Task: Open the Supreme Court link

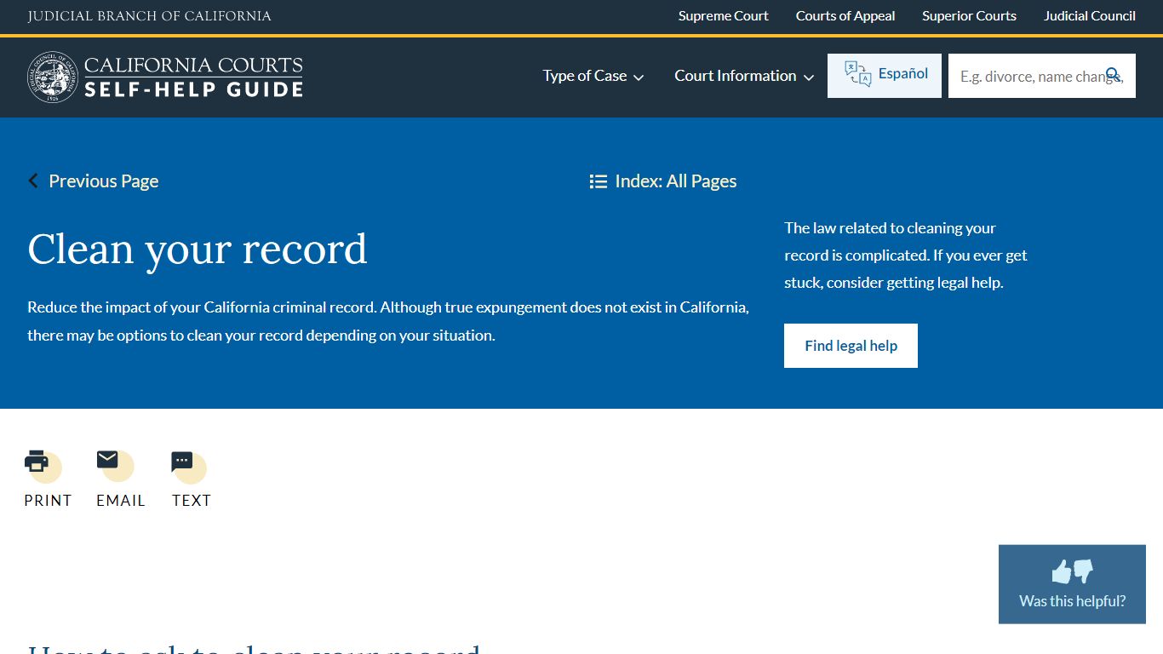Action: pyautogui.click(x=723, y=16)
